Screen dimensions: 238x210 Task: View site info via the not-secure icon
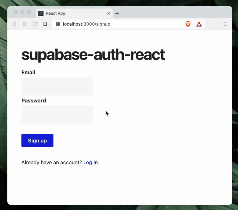58,24
